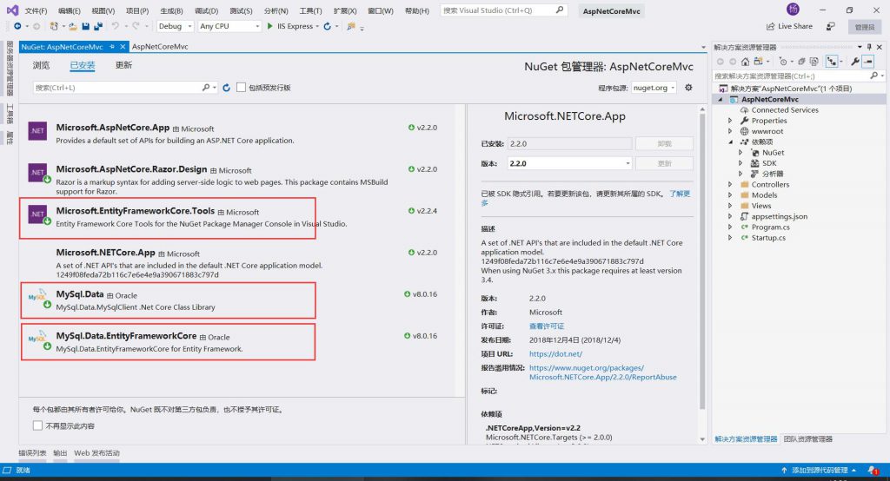
Task: Click the MySql.Data package icon
Action: [37, 300]
